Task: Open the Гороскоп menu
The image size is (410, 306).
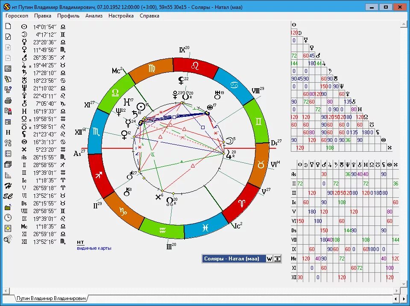Action: (x=17, y=16)
